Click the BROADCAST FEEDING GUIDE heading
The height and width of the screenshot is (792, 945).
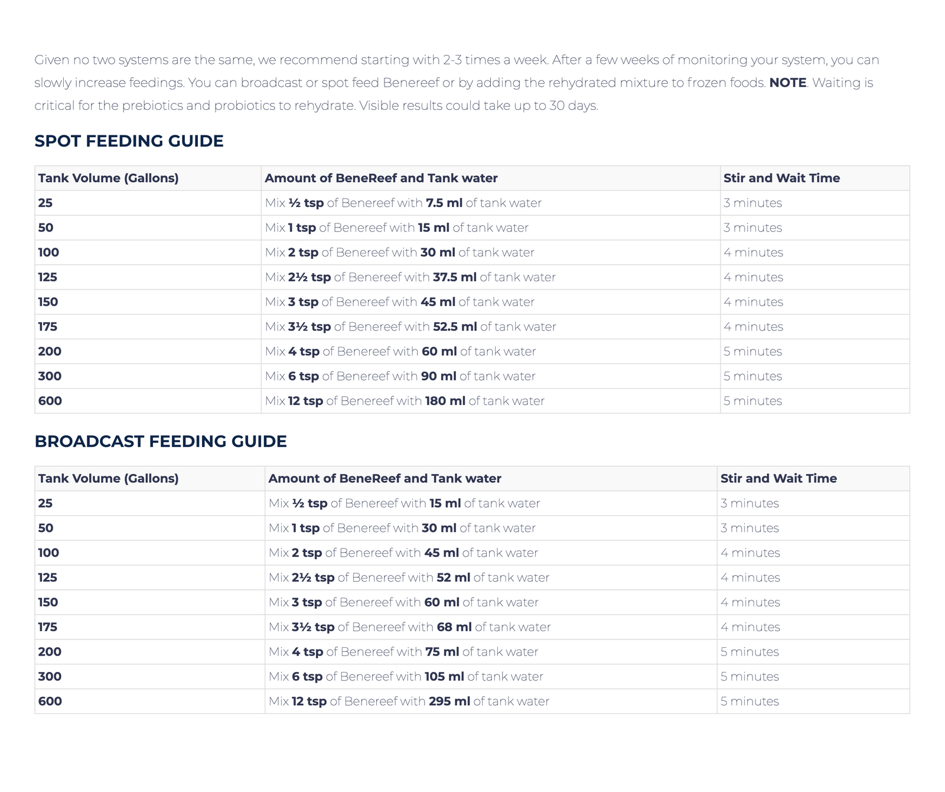[x=161, y=442]
